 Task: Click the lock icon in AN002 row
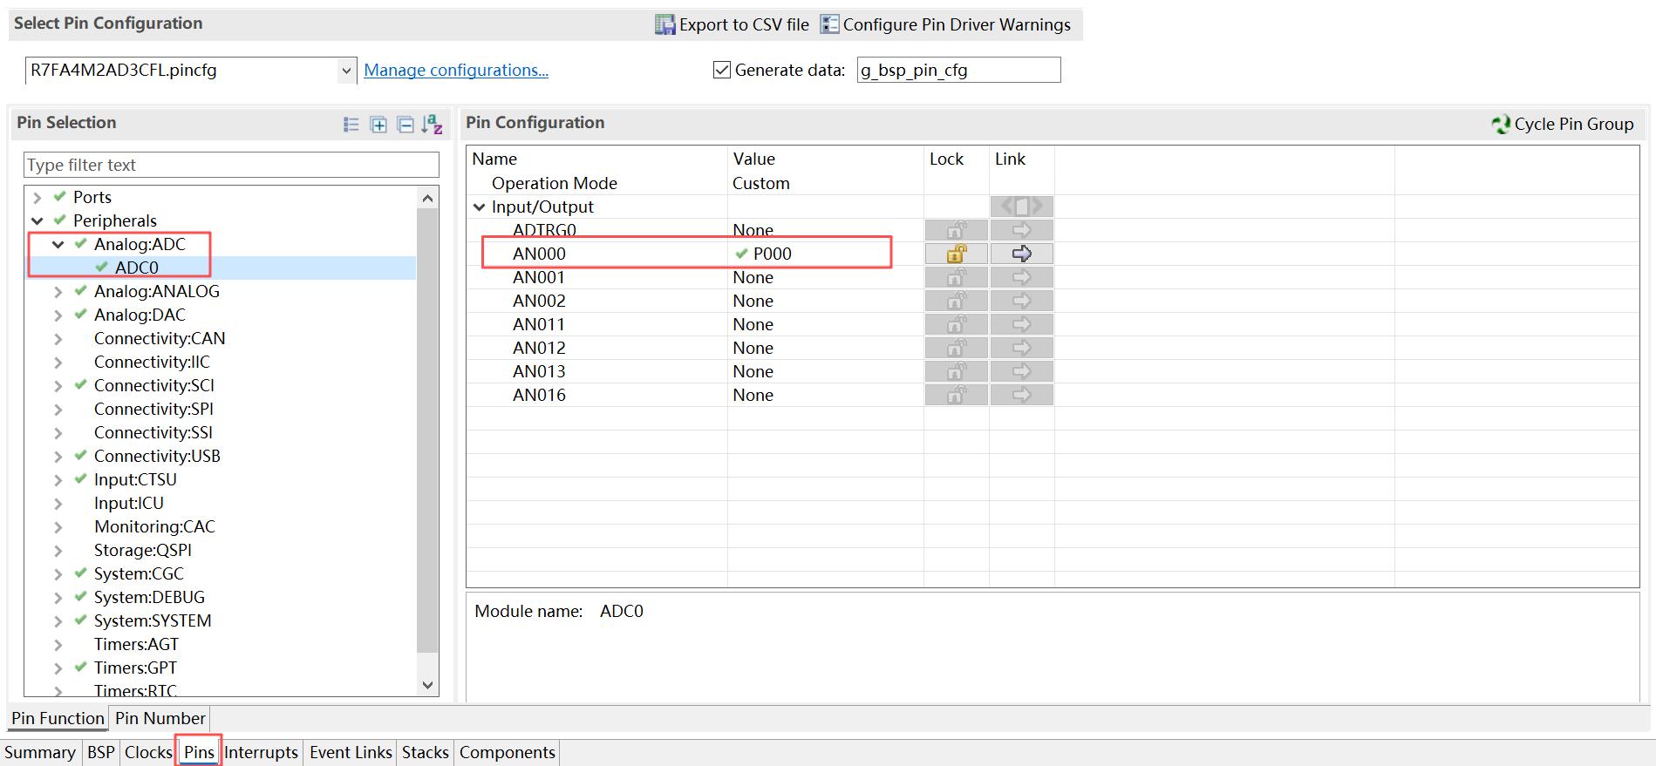point(957,301)
